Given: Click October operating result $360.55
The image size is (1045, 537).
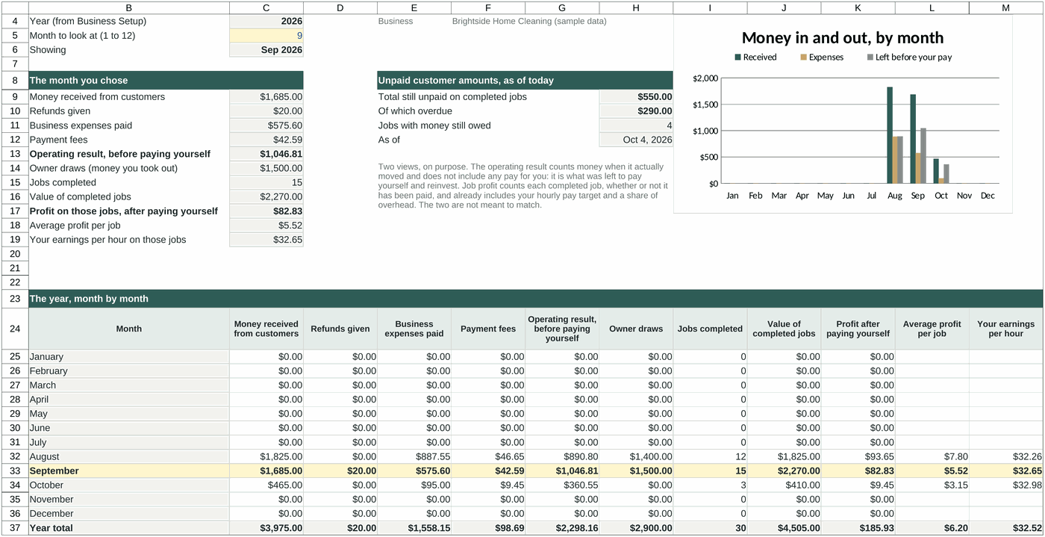Looking at the screenshot, I should pos(562,485).
